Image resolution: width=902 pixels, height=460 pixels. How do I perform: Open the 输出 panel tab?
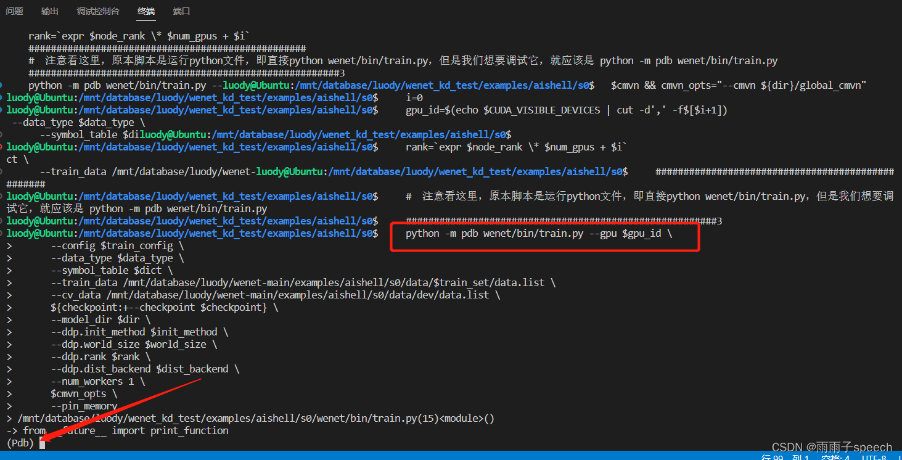coord(50,11)
